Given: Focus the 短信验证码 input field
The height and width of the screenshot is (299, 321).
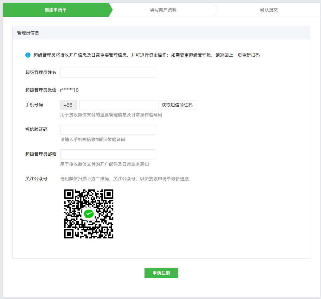Looking at the screenshot, I should click(108, 130).
